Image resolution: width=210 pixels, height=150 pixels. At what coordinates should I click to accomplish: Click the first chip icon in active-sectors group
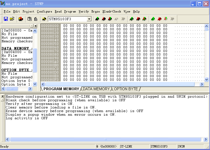132,19
